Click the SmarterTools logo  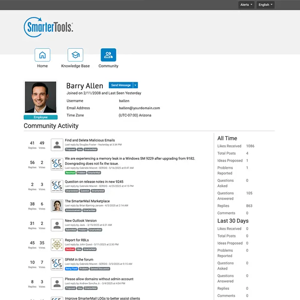(48, 27)
